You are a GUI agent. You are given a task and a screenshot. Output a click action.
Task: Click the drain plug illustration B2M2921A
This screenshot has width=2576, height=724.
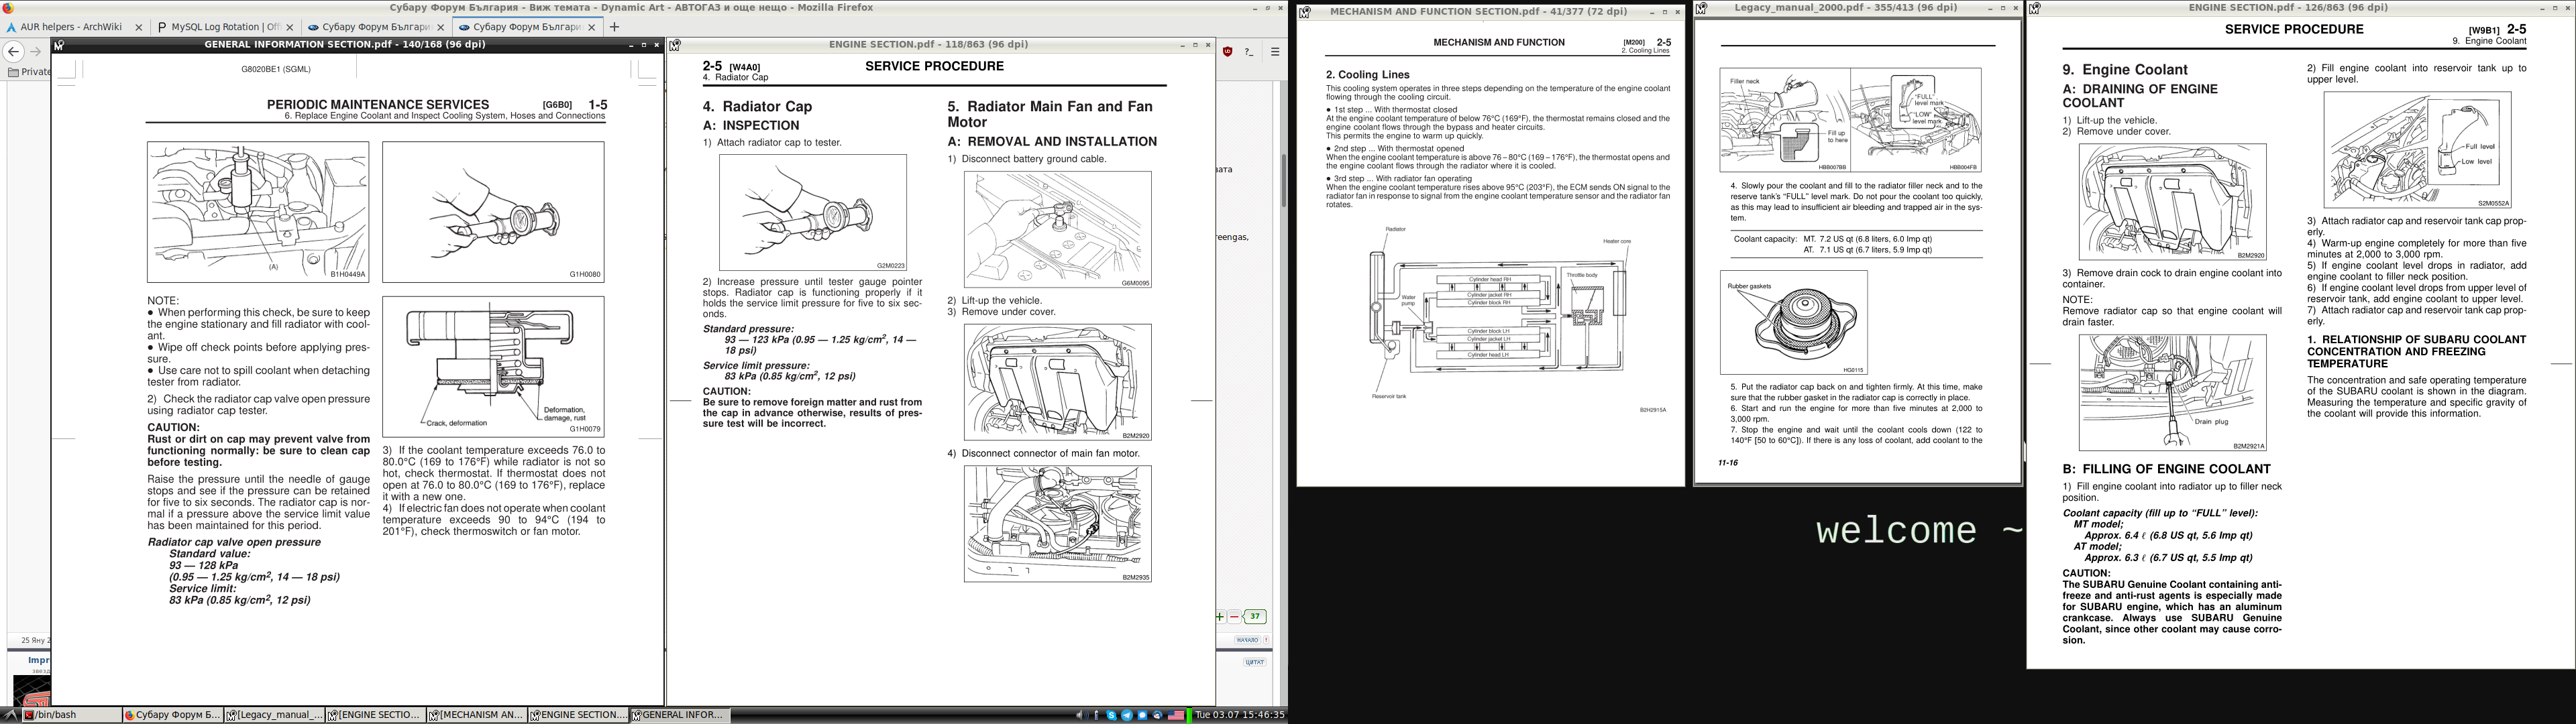coord(2172,392)
